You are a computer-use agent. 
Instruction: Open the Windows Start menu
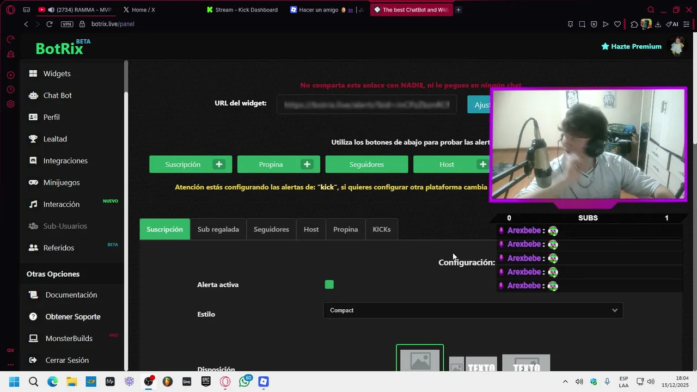click(x=14, y=382)
